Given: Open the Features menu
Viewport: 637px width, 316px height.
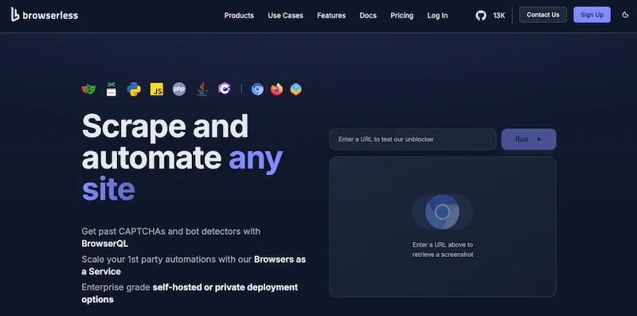Looking at the screenshot, I should pos(331,15).
